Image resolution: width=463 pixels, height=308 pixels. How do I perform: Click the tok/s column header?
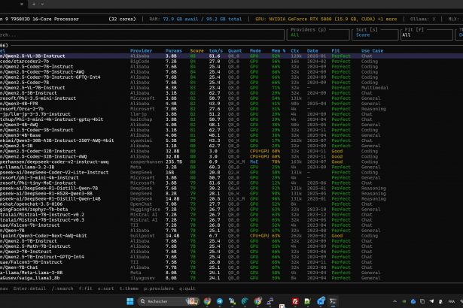tap(215, 50)
